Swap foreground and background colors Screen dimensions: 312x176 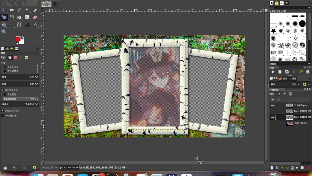(23, 37)
